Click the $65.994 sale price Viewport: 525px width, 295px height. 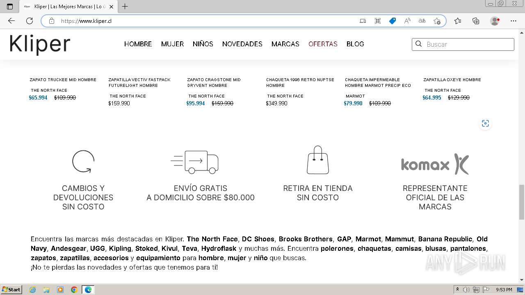(x=38, y=98)
